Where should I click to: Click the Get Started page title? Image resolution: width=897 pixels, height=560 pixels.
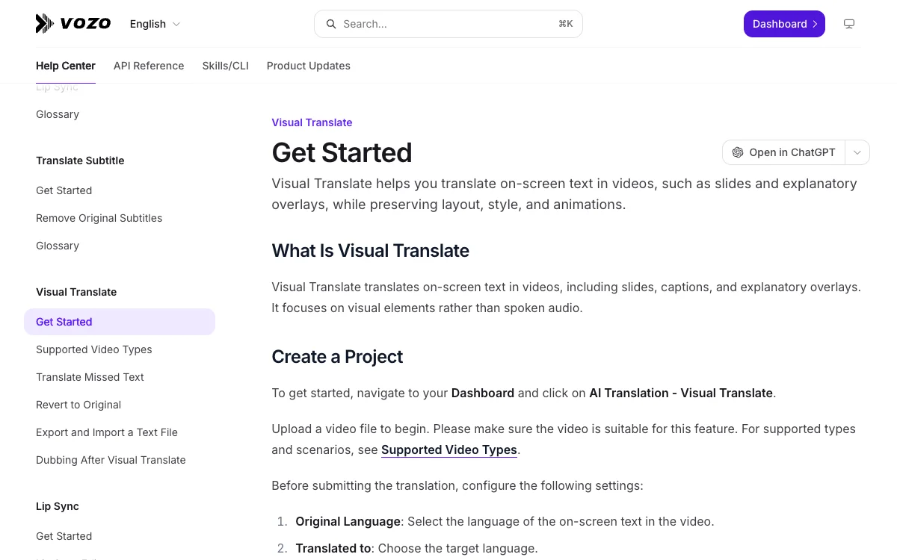tap(342, 152)
